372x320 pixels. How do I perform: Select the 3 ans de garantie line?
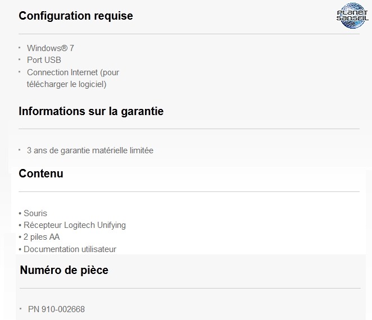click(x=90, y=150)
